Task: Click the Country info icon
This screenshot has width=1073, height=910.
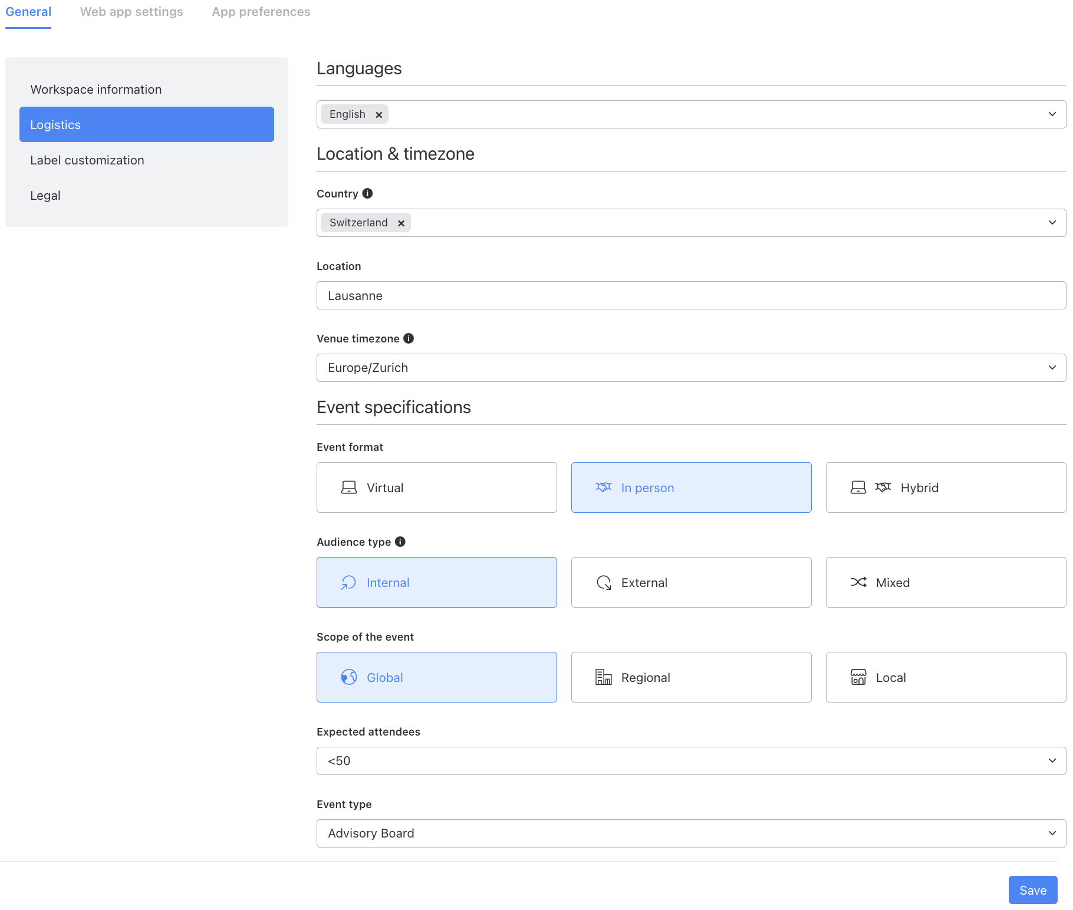Action: click(367, 193)
